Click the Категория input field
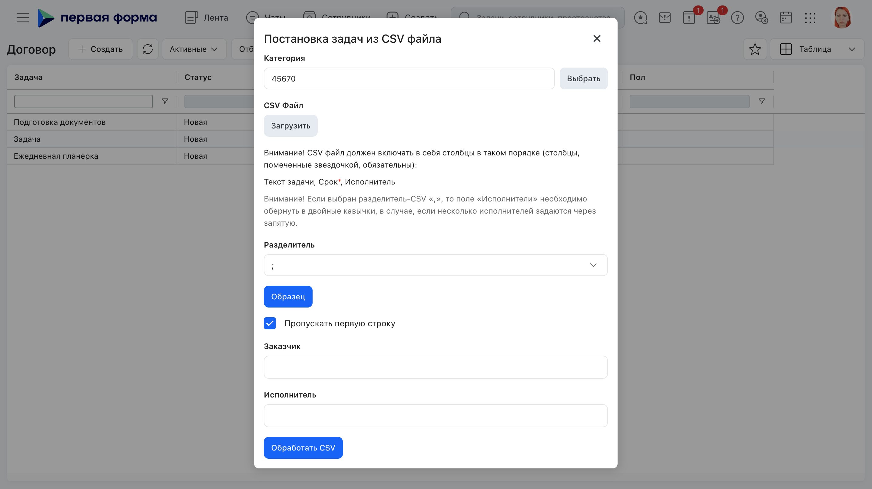Screen dimensions: 872x489 409,78
